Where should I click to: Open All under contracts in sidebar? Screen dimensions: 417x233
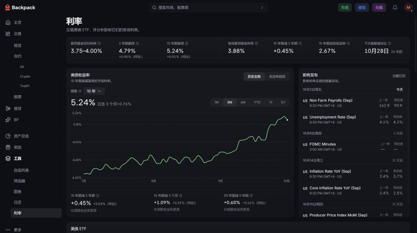pos(22,67)
